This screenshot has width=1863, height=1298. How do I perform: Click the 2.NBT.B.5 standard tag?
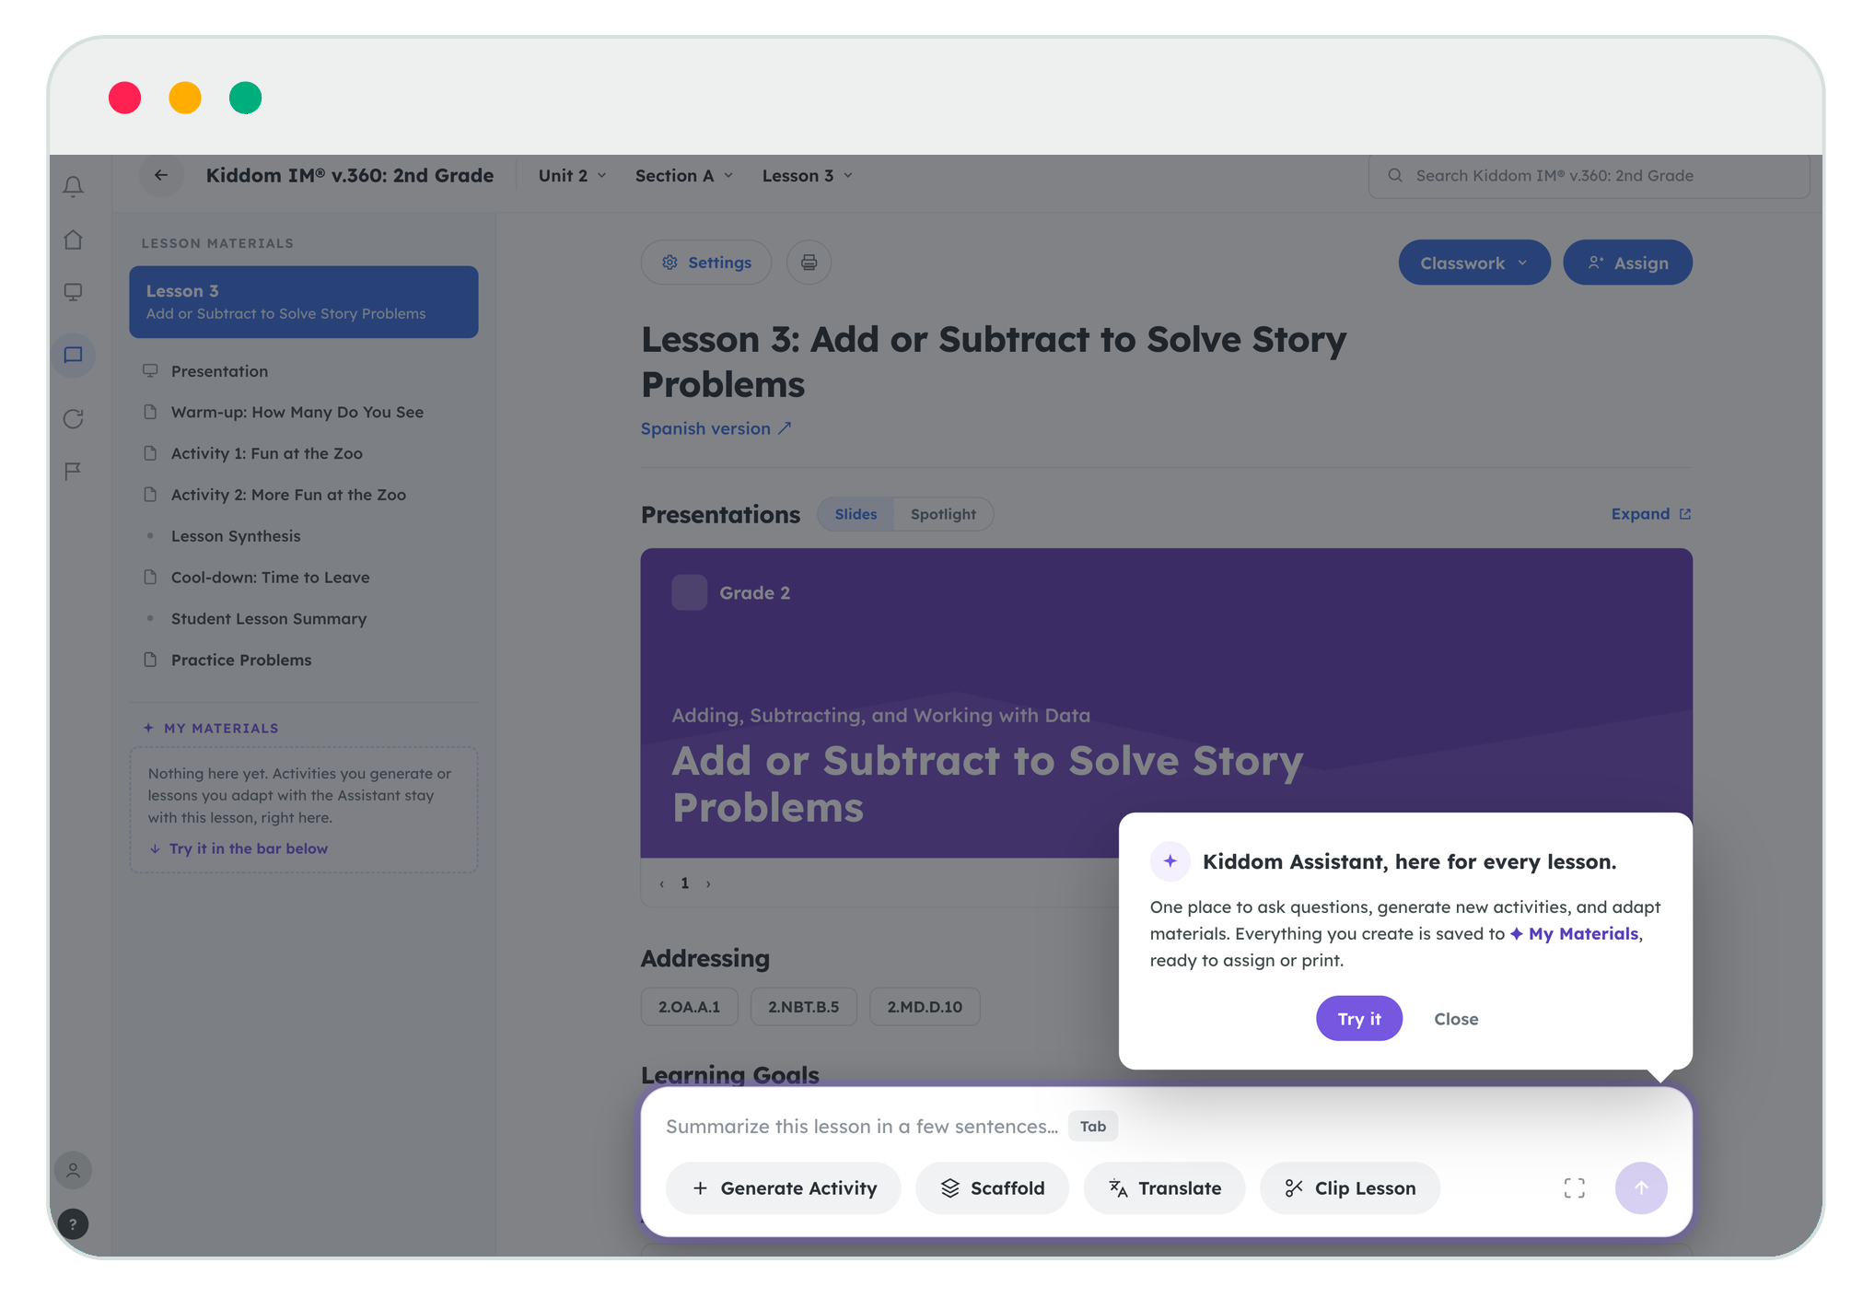click(x=803, y=1006)
